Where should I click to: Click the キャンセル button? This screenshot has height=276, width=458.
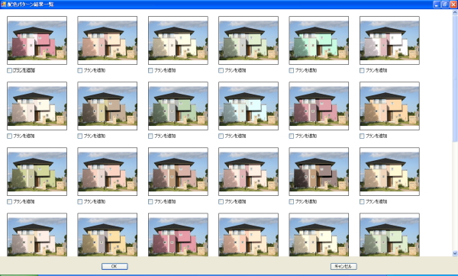tap(343, 266)
